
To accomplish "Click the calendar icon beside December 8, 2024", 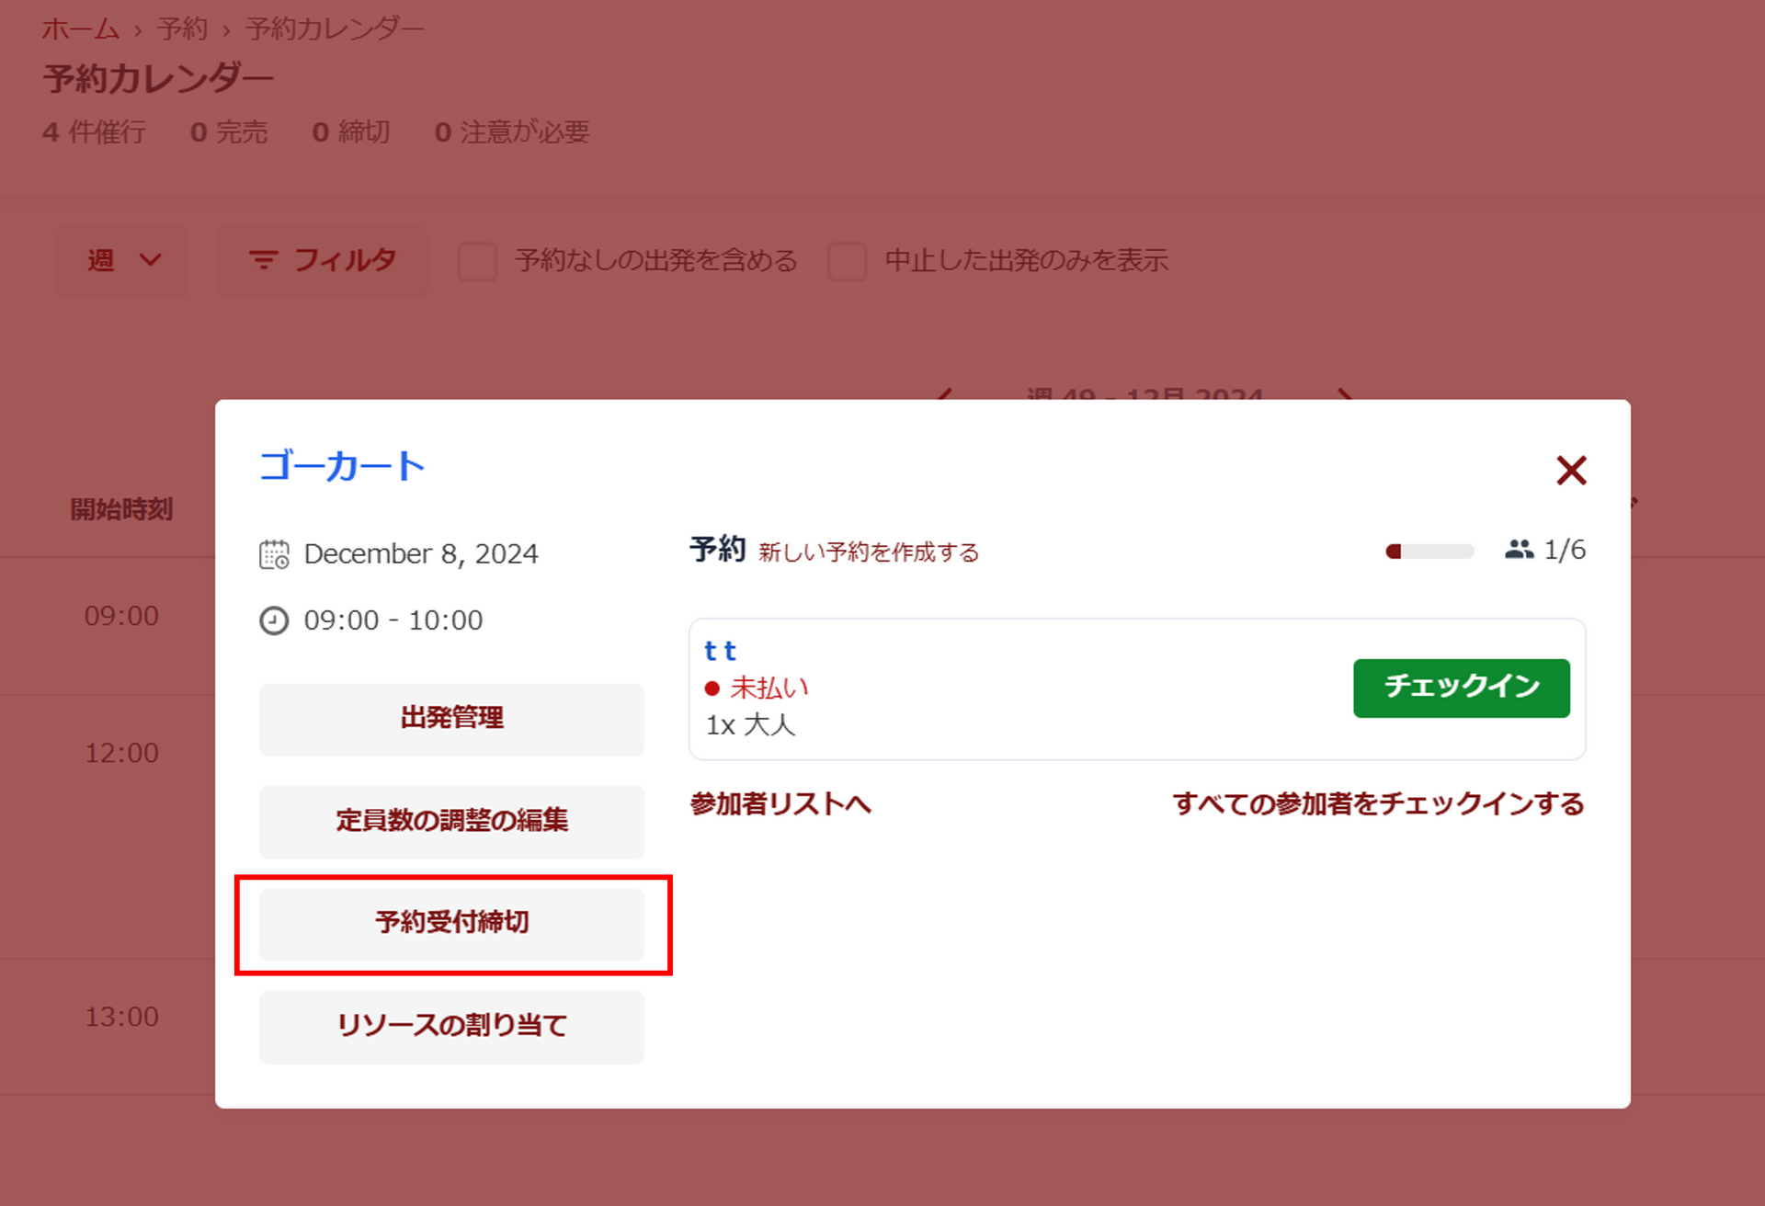I will (274, 554).
